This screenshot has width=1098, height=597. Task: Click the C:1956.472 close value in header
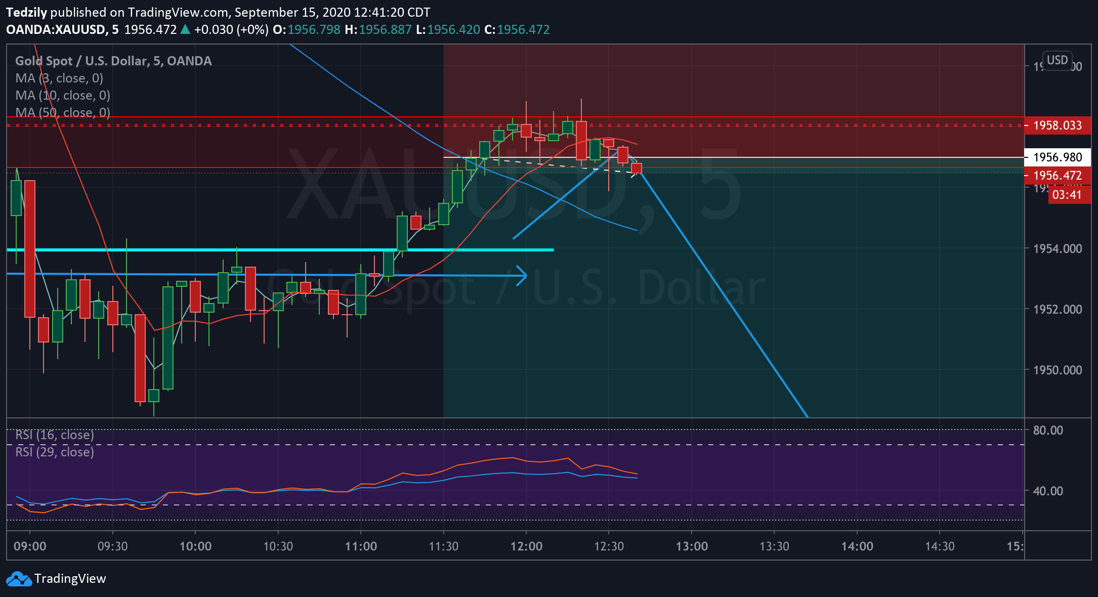click(517, 30)
